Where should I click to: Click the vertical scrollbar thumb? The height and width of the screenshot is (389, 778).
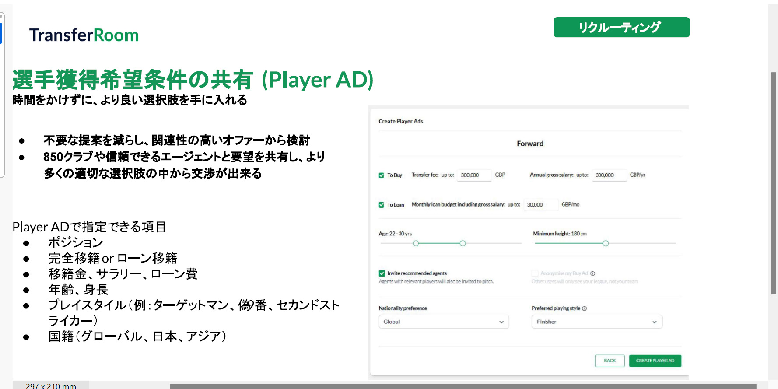click(774, 183)
